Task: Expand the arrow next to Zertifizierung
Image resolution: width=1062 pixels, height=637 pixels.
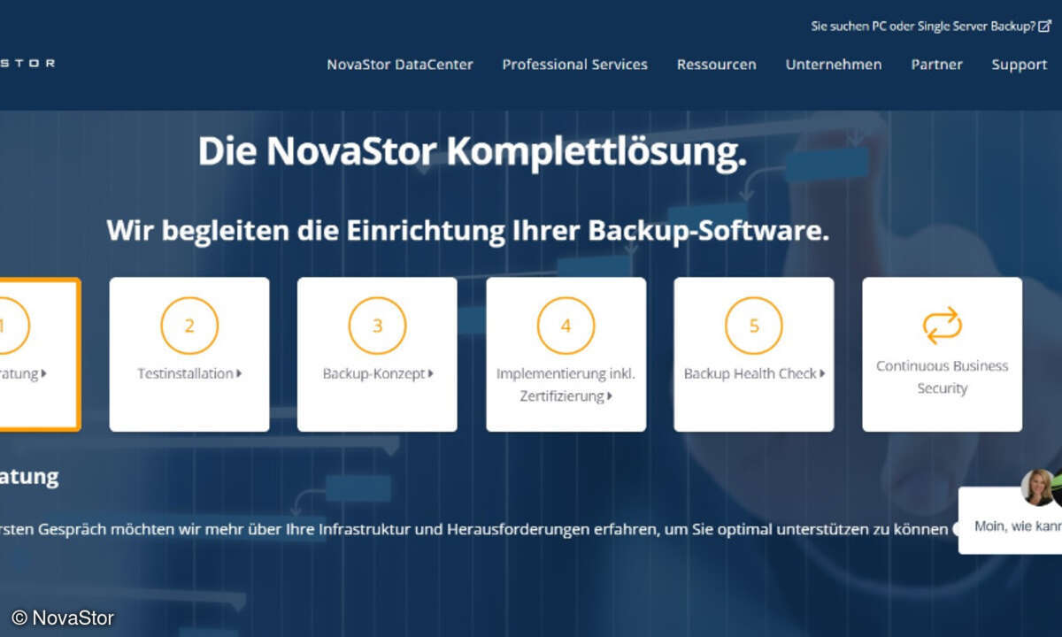Action: (x=610, y=396)
